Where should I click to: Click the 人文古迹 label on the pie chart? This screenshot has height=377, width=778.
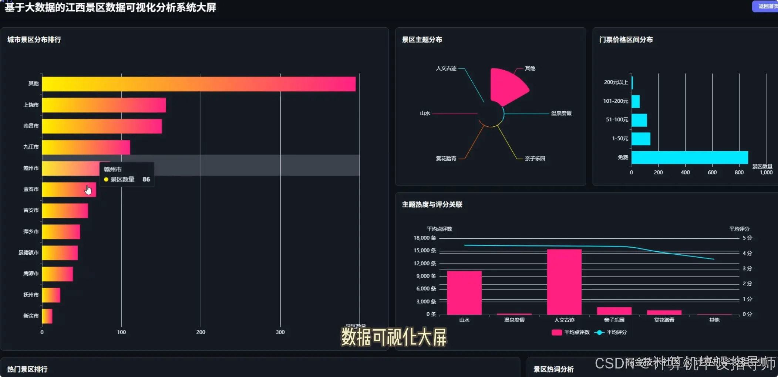click(x=447, y=68)
